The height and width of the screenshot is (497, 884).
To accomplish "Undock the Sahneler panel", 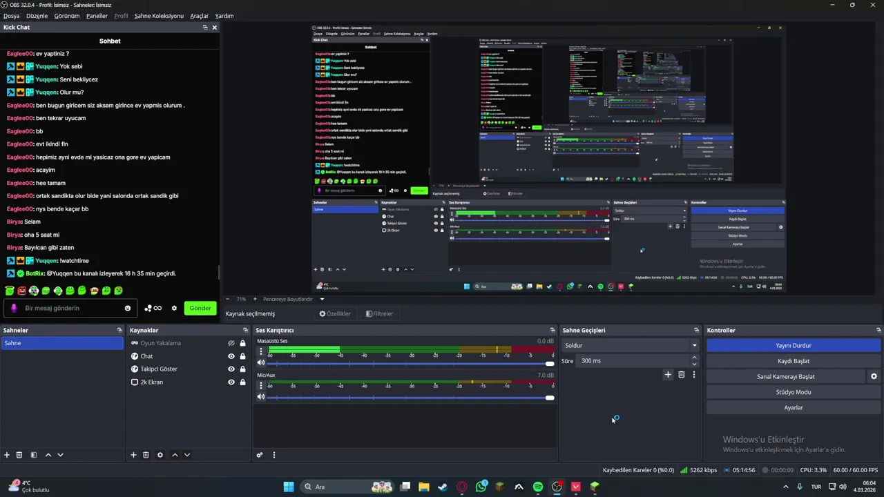I will 119,331.
